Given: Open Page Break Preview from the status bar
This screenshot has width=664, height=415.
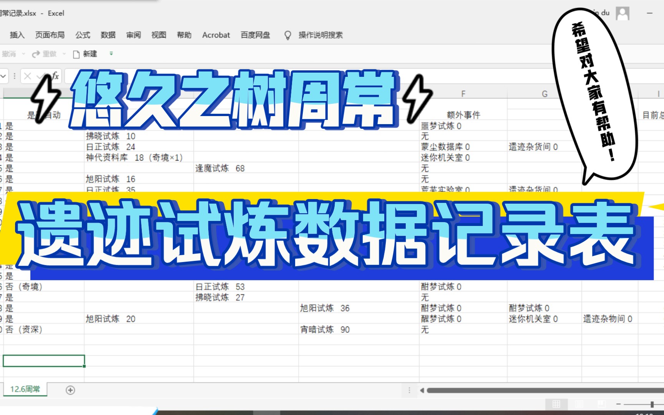Looking at the screenshot, I should [602, 404].
